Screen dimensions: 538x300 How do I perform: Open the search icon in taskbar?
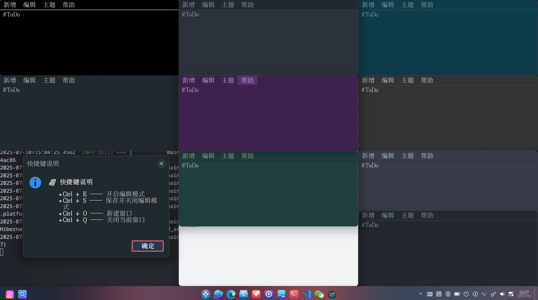tap(22, 294)
